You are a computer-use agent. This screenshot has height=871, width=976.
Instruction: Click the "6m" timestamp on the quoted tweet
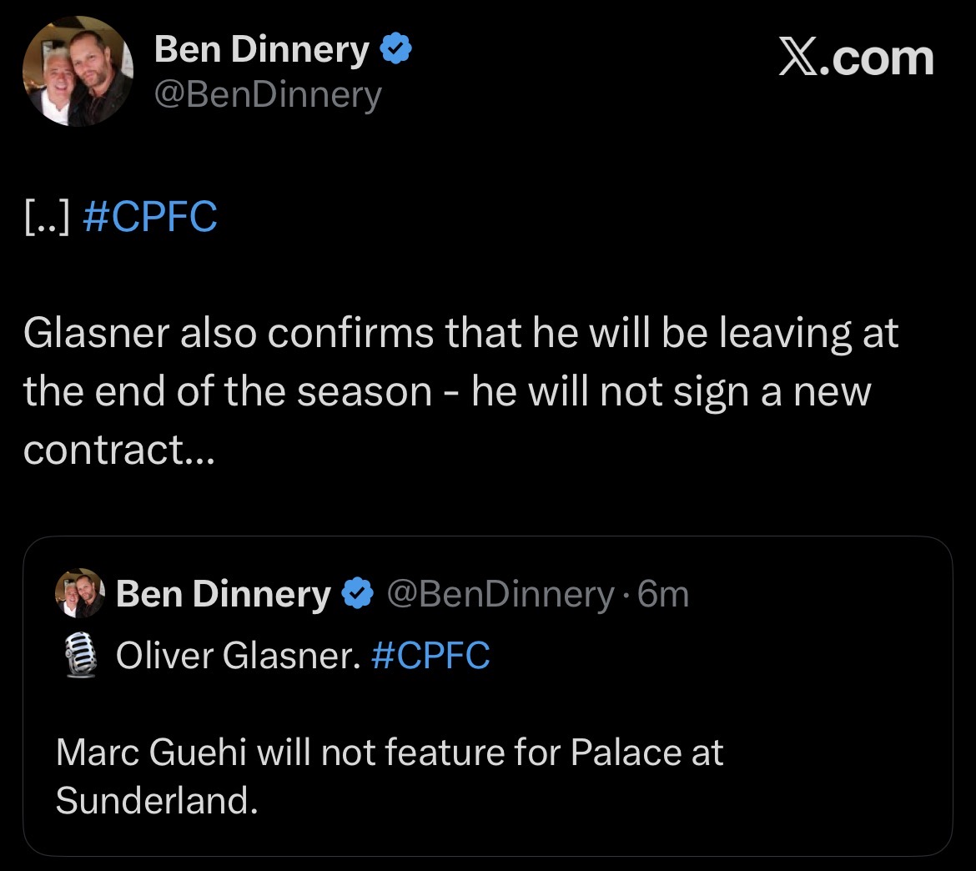pos(663,594)
